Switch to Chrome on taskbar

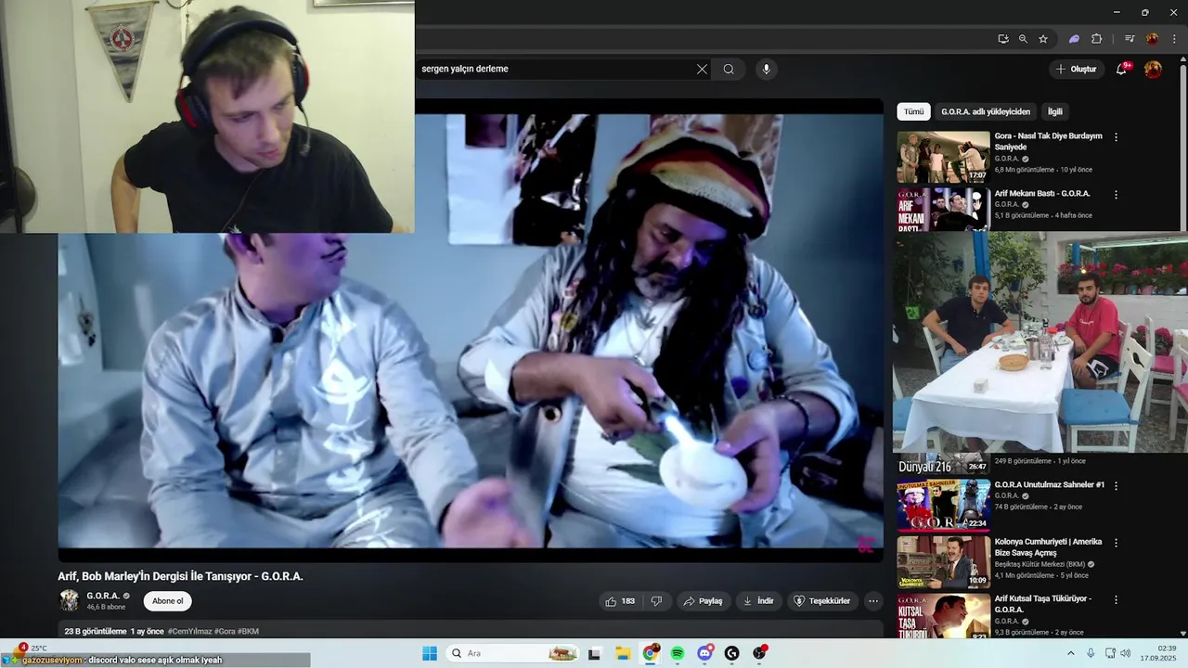point(651,653)
